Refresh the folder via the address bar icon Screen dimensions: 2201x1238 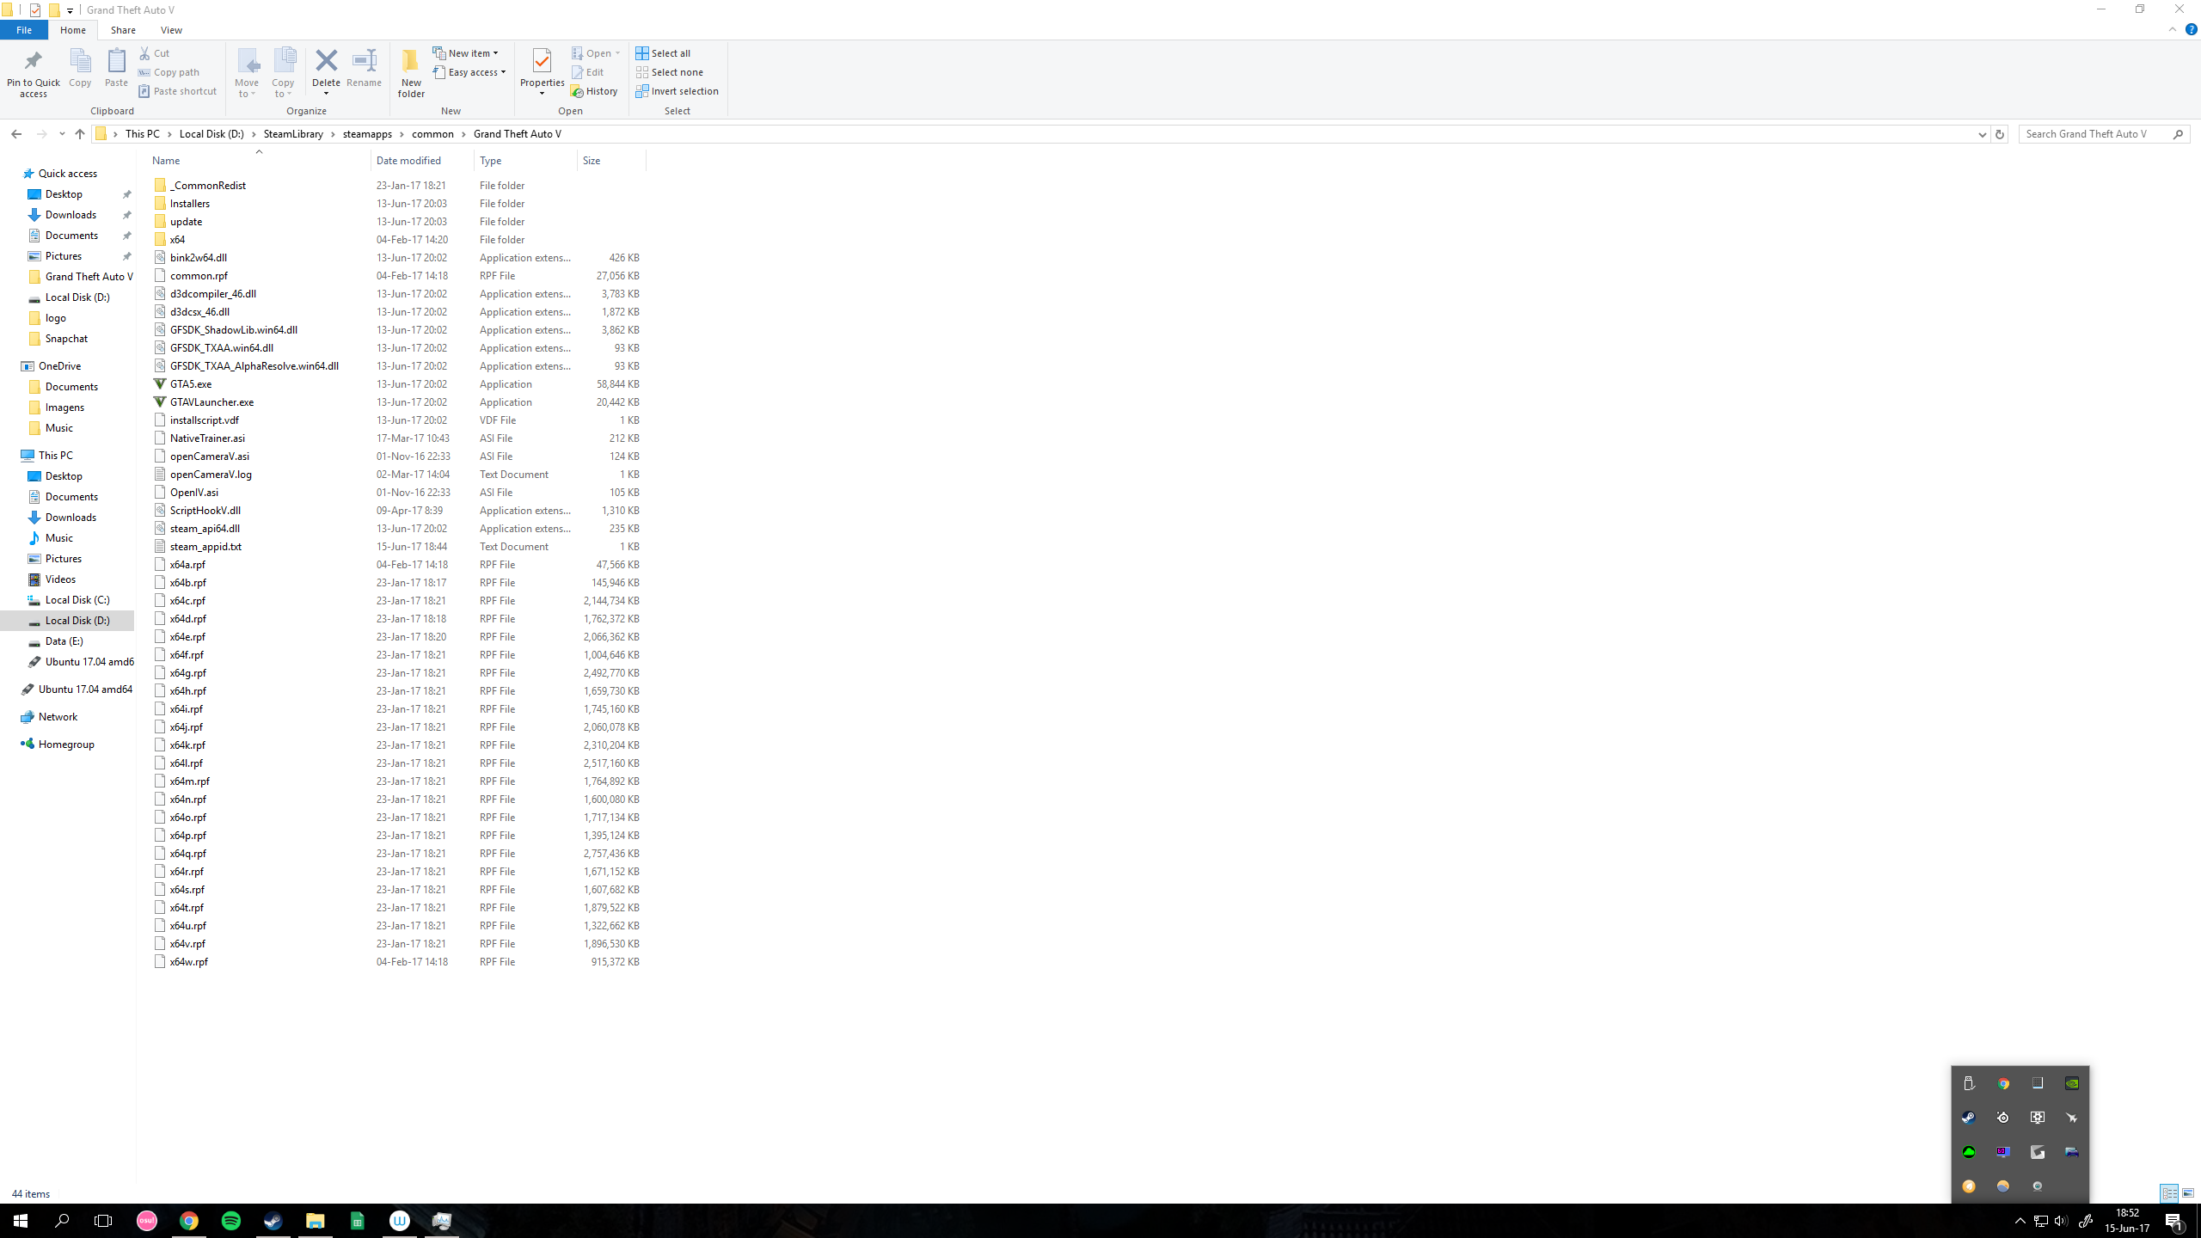pyautogui.click(x=1999, y=134)
